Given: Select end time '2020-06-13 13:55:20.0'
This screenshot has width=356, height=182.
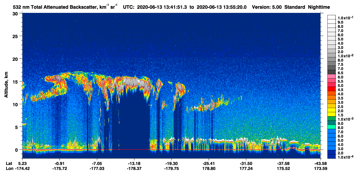Looking at the screenshot, I should coord(222,7).
